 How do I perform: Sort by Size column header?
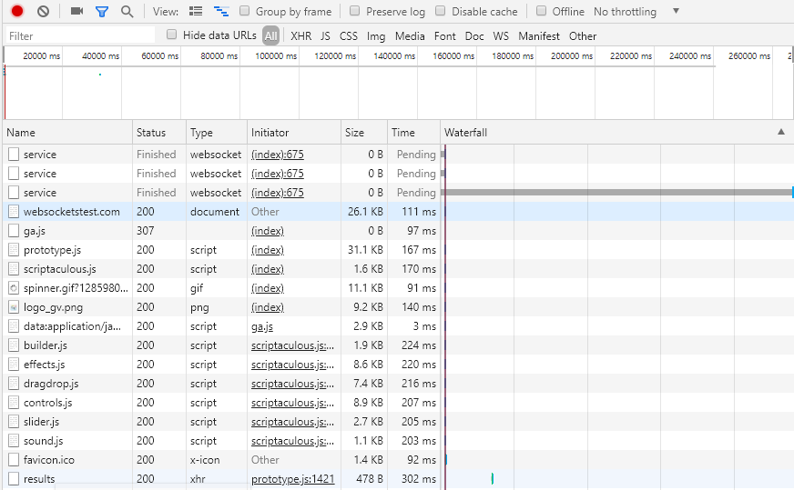click(x=364, y=133)
